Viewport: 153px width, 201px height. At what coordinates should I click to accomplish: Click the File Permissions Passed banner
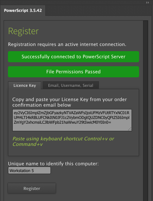74,72
